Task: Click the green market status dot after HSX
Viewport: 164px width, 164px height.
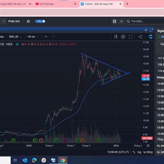Action: point(17,44)
